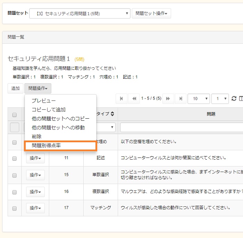243x238 pixels.
Task: Tick the select-all checkbox in table header
Action: point(15,115)
